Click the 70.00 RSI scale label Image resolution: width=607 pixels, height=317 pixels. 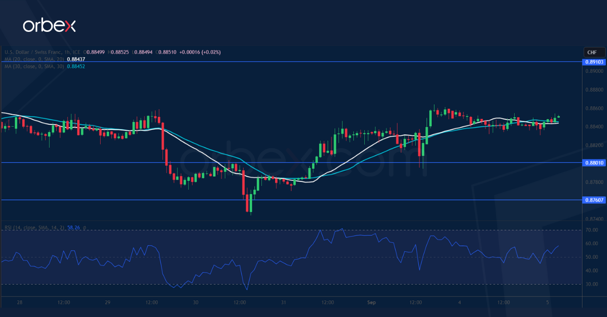[592, 231]
